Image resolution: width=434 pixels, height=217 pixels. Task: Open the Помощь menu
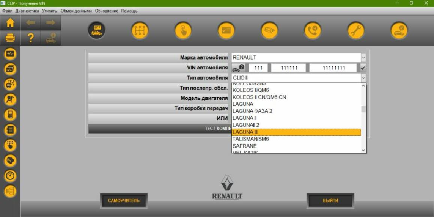[x=129, y=11]
